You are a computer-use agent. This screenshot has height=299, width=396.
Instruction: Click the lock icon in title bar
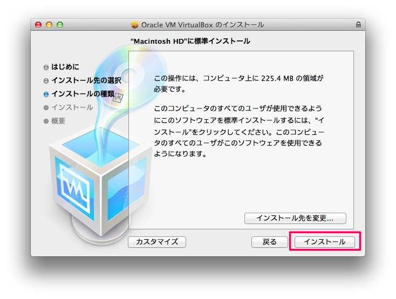pos(358,24)
